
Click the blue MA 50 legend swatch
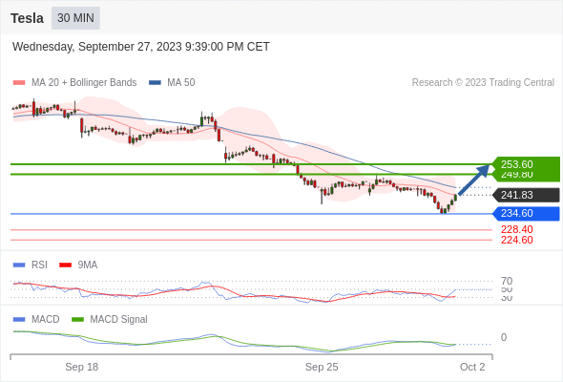[x=155, y=83]
